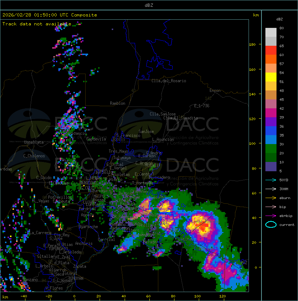Click the 'eb+bip' legend label
The image size is (298, 301).
coord(286,216)
